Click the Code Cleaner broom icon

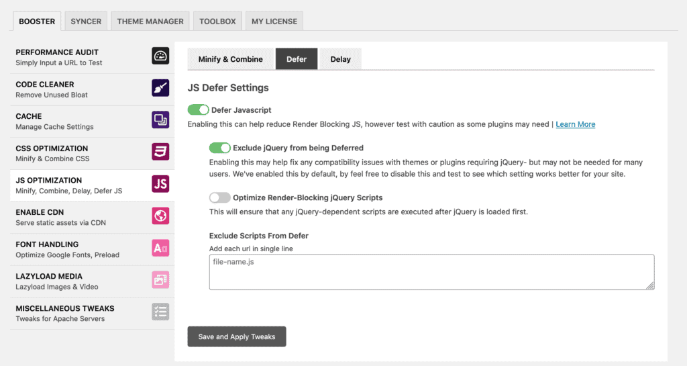(x=160, y=88)
